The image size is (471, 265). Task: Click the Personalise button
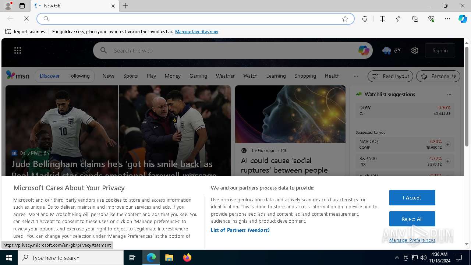(438, 76)
